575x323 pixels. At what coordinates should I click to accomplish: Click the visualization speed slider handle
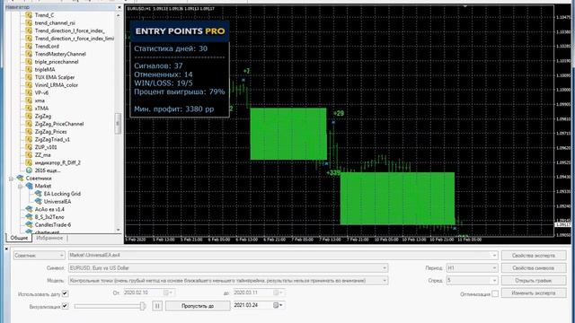[143, 306]
